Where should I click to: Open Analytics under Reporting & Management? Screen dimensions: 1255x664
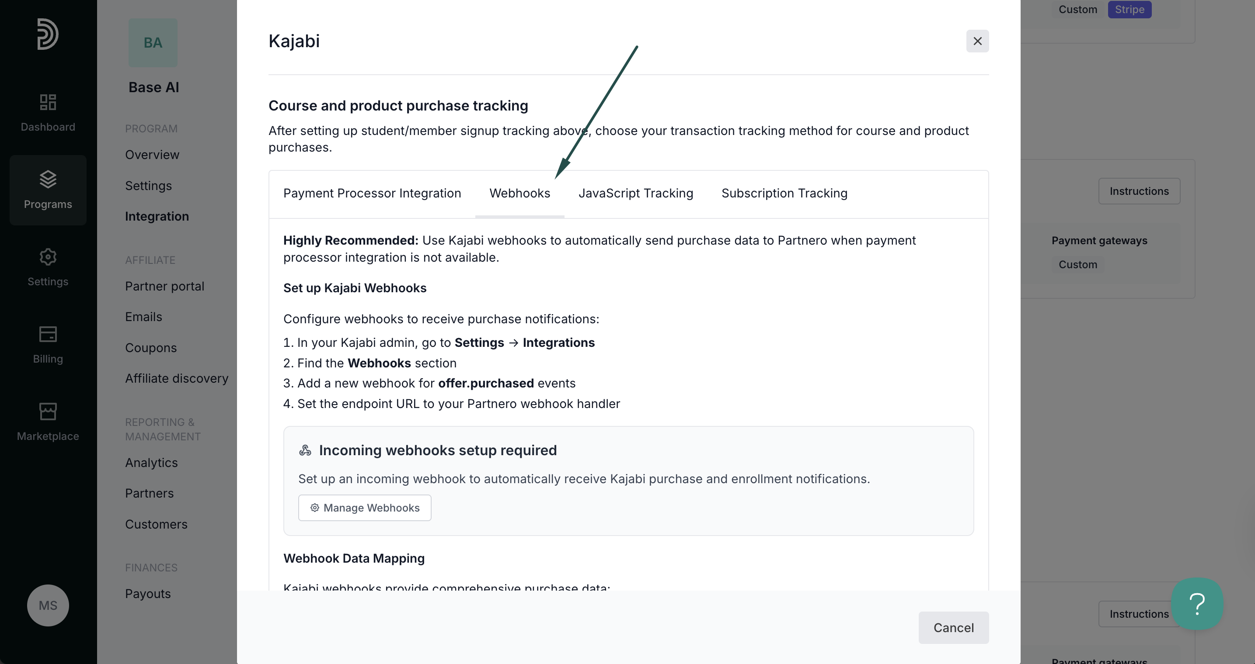coord(151,463)
